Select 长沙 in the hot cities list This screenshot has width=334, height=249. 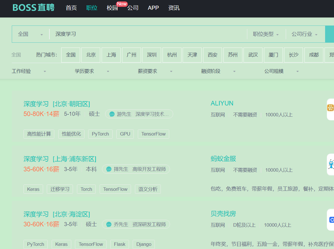tap(294, 55)
